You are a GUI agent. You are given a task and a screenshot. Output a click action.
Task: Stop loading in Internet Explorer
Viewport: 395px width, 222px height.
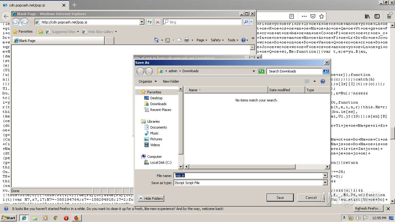(x=157, y=22)
